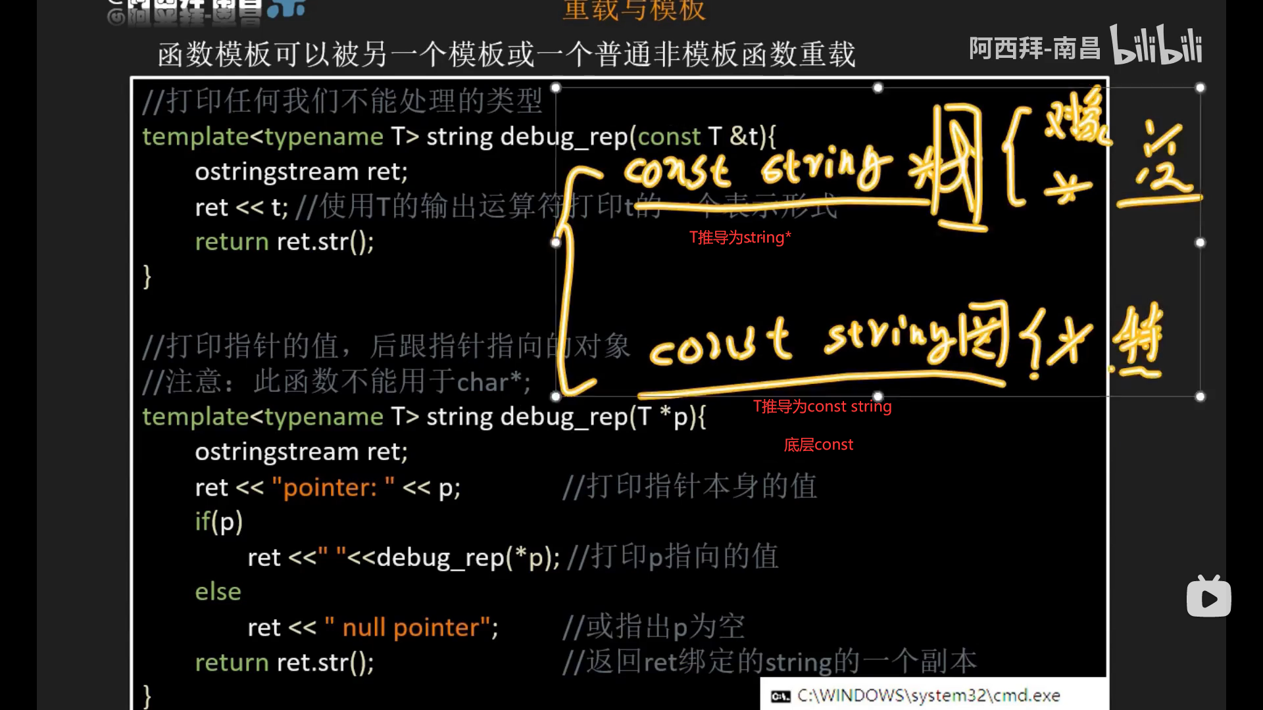Image resolution: width=1263 pixels, height=710 pixels.
Task: Select the red 'T推导为string*' annotation
Action: 740,237
